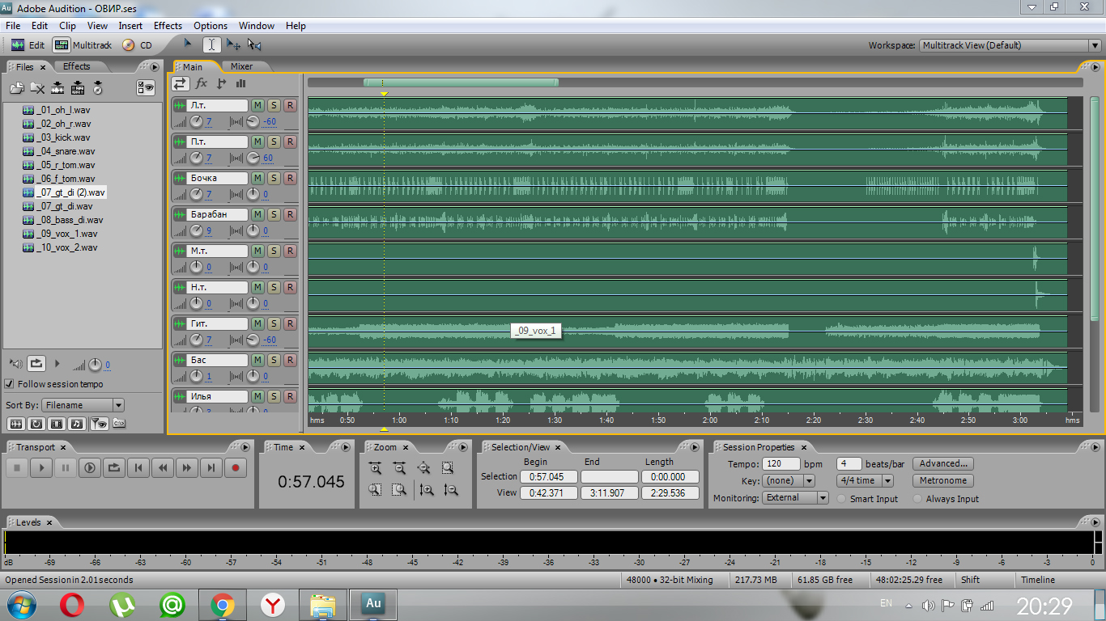Viewport: 1106px width, 621px height.
Task: Open the Files panel options menu arrow
Action: click(x=155, y=66)
